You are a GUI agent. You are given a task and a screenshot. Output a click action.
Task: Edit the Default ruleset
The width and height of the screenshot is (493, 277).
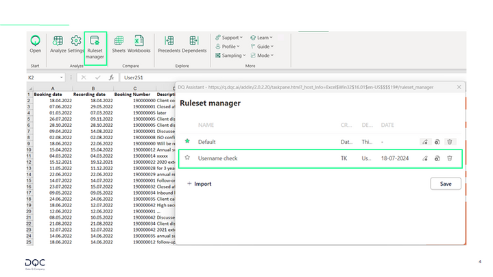tap(424, 142)
